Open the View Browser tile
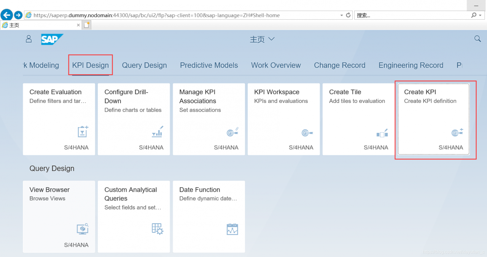 (59, 217)
